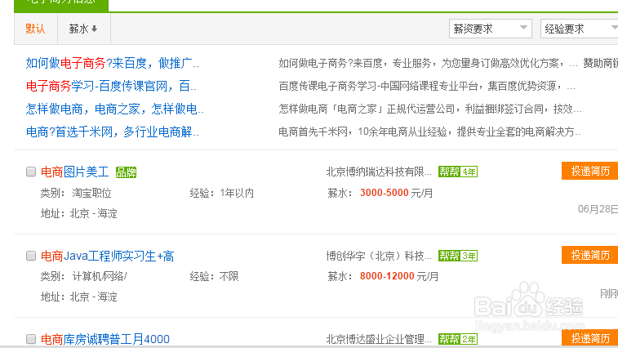
Task: Click the 薪水 sort arrow icon
Action: point(94,29)
